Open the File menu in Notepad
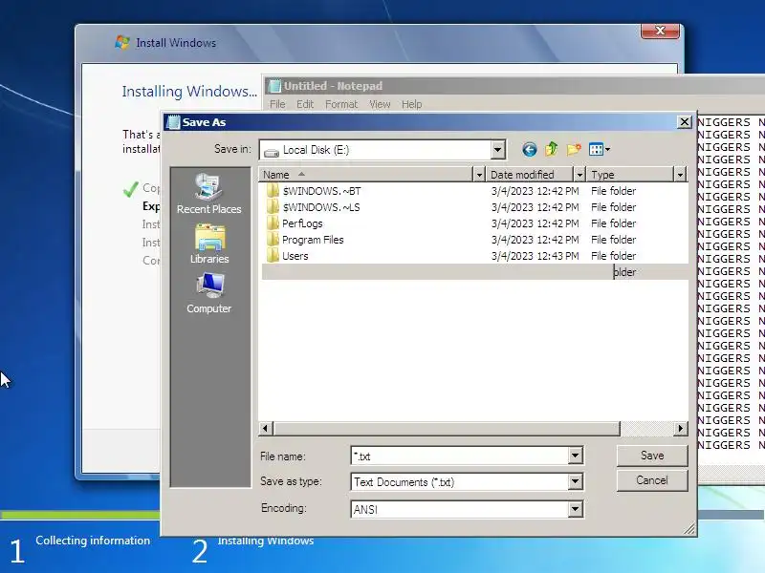Screen dimensions: 765x573 coord(277,104)
